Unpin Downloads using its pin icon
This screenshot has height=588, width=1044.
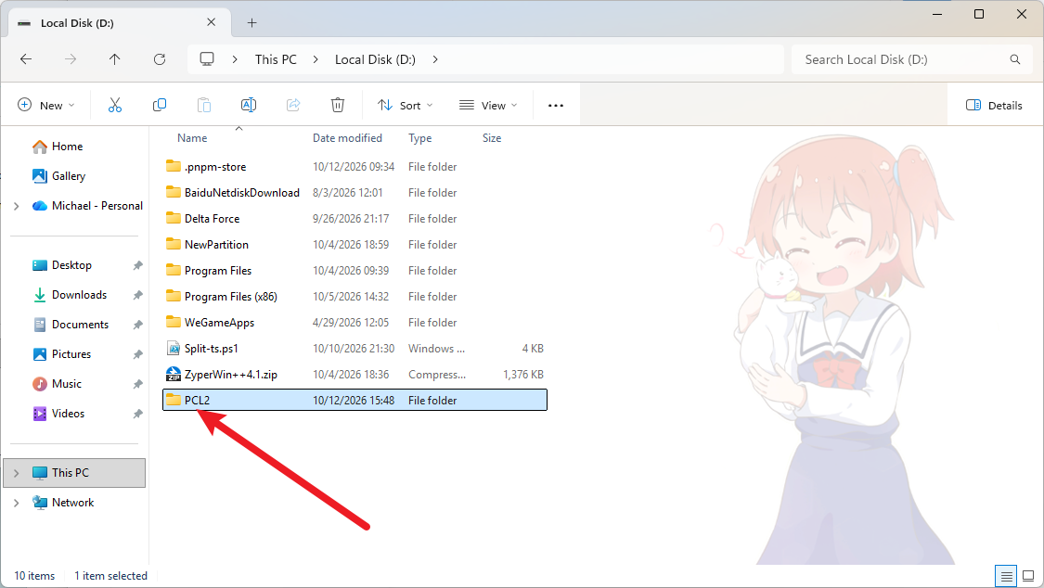pyautogui.click(x=137, y=295)
